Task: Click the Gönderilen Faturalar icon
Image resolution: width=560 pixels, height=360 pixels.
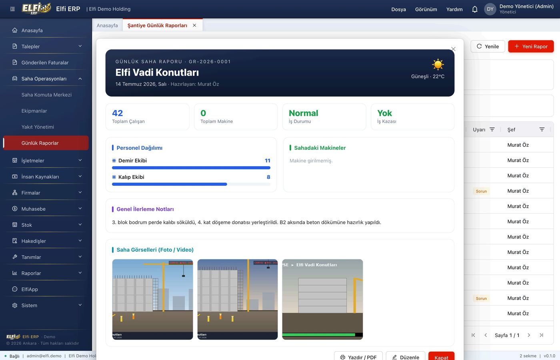Action: pyautogui.click(x=15, y=63)
